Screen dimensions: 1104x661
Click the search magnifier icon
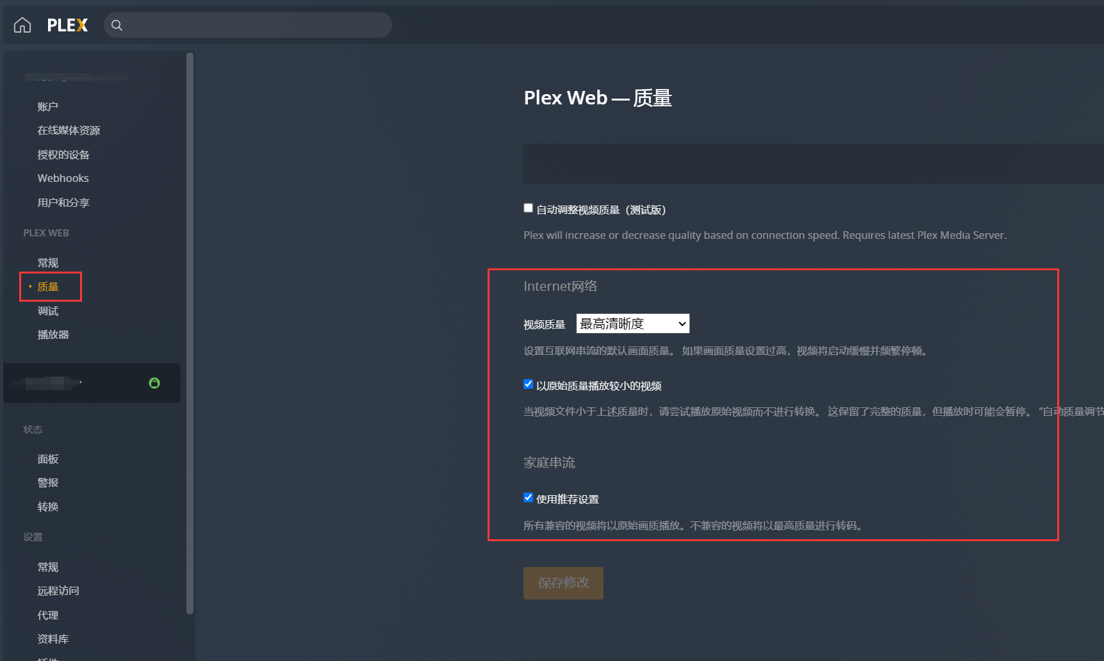(117, 25)
